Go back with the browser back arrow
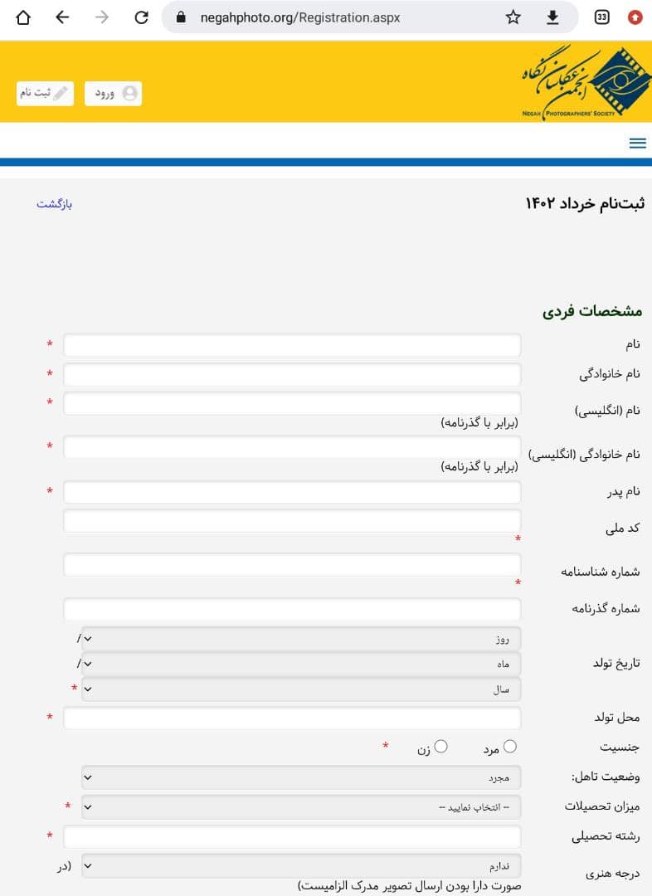Image resolution: width=652 pixels, height=896 pixels. (62, 17)
